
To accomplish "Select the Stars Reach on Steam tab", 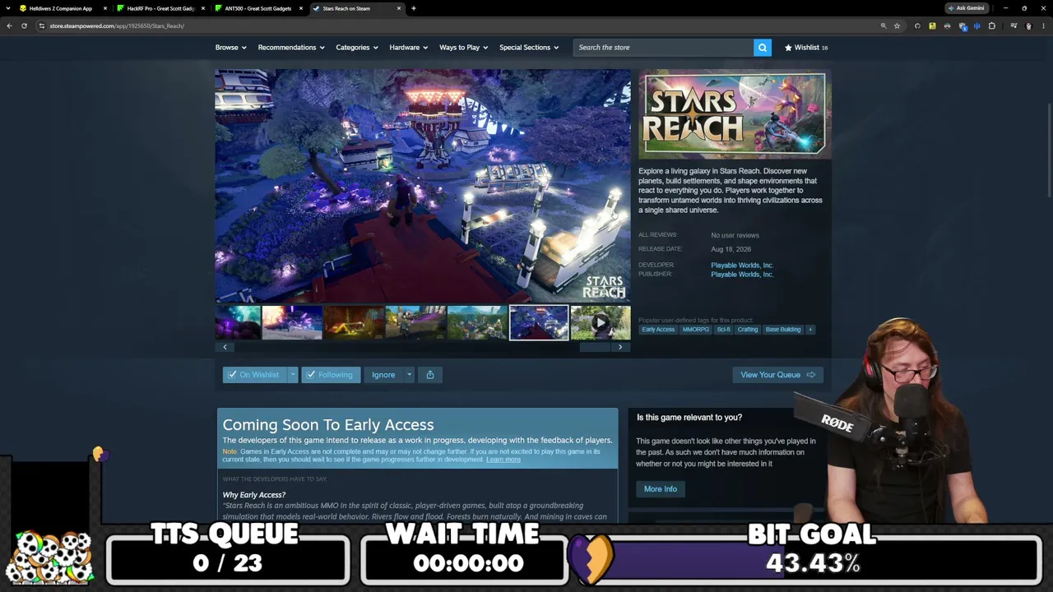I will tap(356, 8).
